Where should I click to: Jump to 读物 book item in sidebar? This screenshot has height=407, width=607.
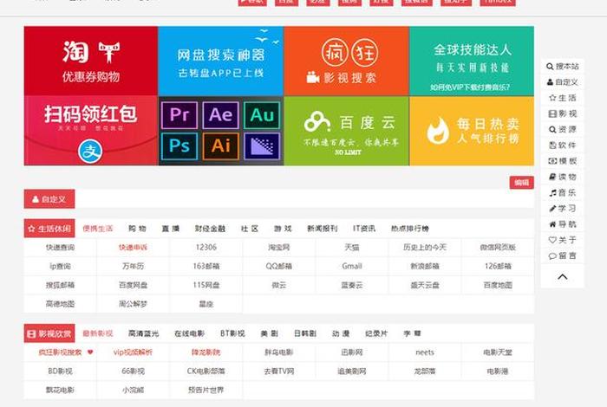563,177
